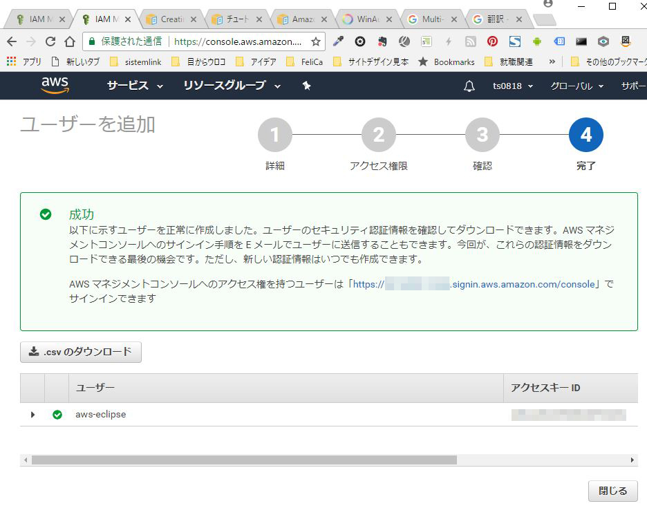Screen dimensions: 647x517
Task: Open a new browser tab
Action: tap(544, 19)
